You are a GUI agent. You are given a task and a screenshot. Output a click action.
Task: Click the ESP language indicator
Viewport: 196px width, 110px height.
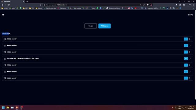point(179,108)
